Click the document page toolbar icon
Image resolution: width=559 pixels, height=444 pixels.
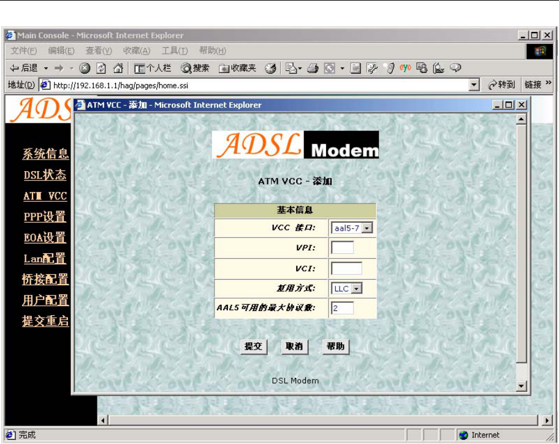click(356, 67)
